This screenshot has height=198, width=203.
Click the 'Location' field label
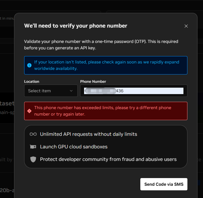(31, 82)
